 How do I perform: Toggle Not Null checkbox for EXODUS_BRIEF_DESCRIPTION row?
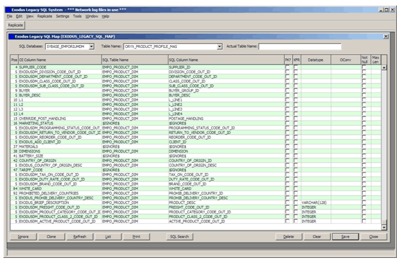(x=364, y=203)
